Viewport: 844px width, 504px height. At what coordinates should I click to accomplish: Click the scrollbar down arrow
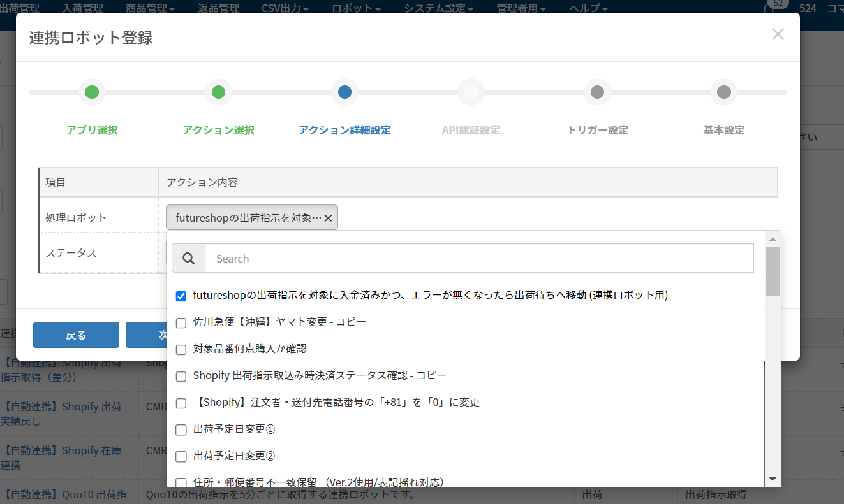pyautogui.click(x=773, y=479)
